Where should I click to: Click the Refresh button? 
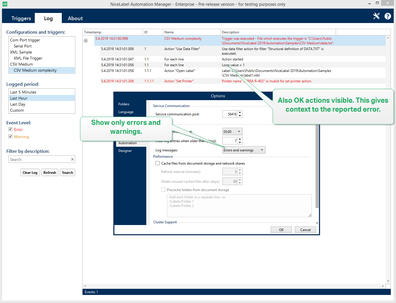pyautogui.click(x=50, y=172)
